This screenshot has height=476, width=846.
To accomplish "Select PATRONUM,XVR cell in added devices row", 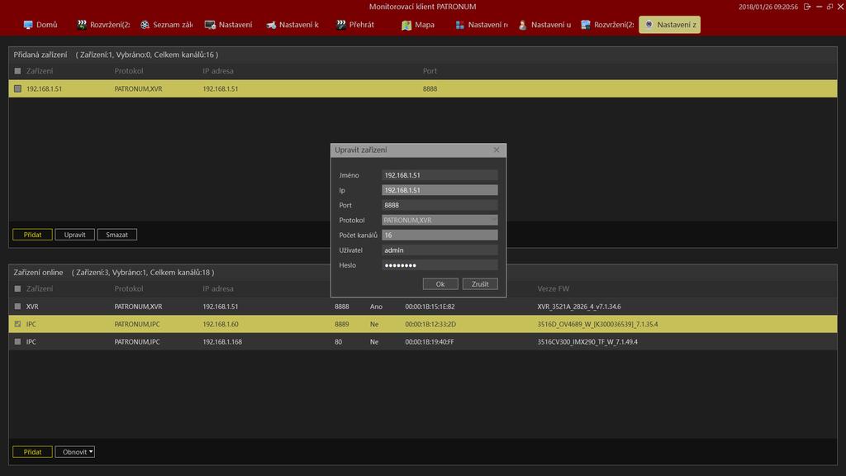I will pyautogui.click(x=138, y=89).
